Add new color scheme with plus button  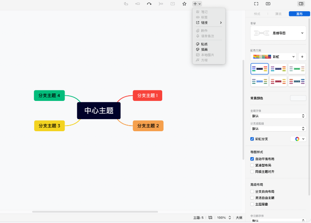click(302, 57)
